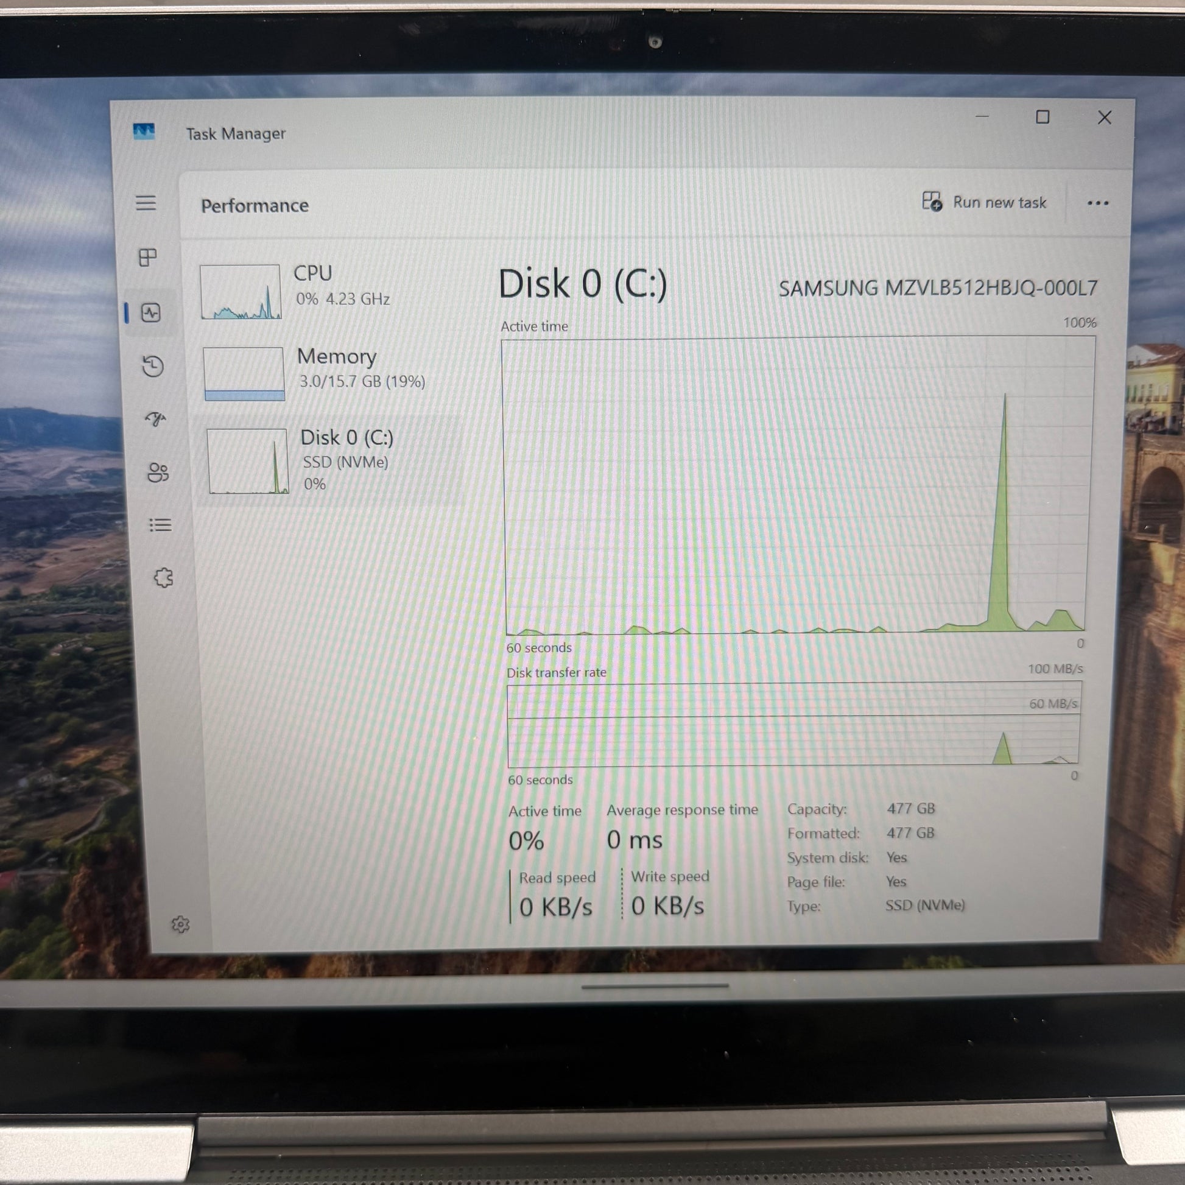
Task: Open App history page icon
Action: [153, 366]
